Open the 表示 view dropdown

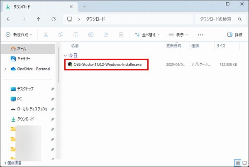coord(178,35)
